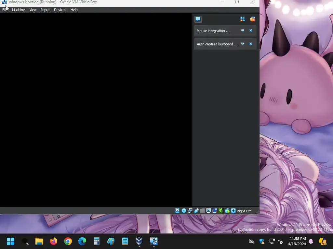Launch Google Chrome from the taskbar

tap(68, 241)
